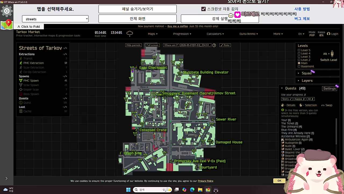Enable the Level 4 checkbox
Image resolution: width=344 pixels, height=194 pixels.
coord(299,54)
